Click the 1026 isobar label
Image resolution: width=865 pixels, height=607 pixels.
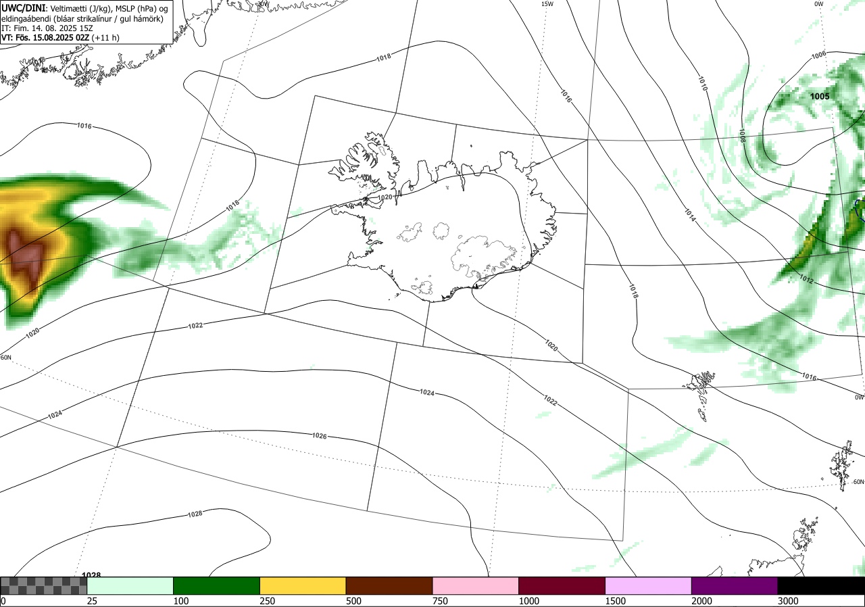coord(320,436)
